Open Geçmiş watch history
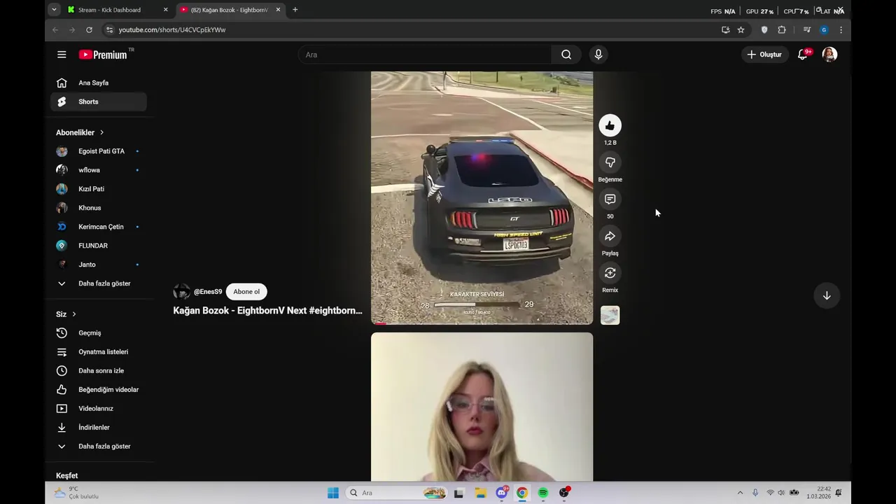 (x=99, y=333)
